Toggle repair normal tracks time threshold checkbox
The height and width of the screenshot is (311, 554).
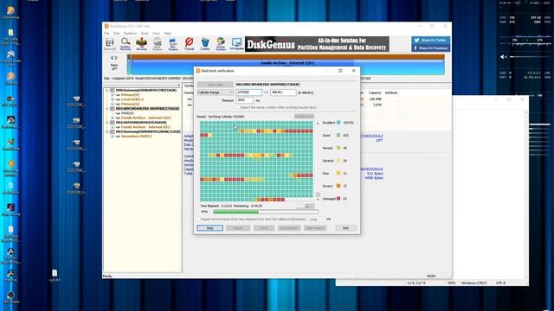198,219
